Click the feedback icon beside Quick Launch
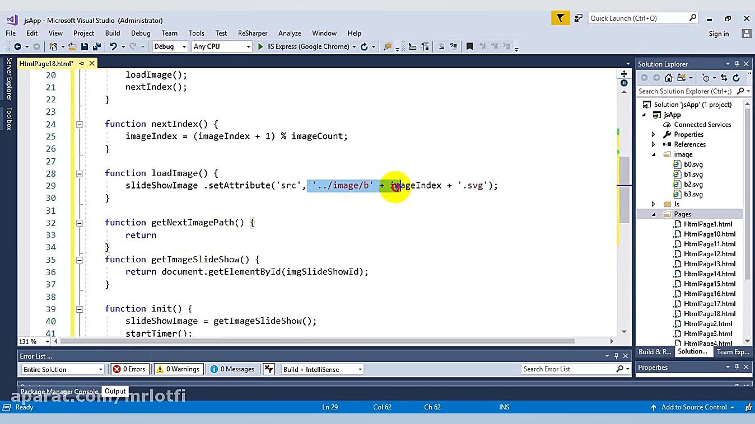 click(578, 18)
